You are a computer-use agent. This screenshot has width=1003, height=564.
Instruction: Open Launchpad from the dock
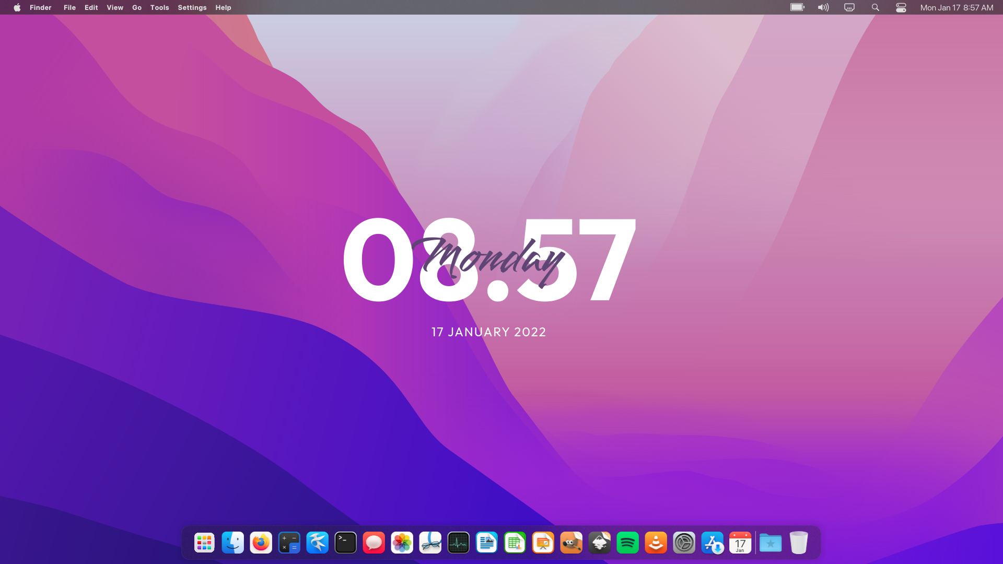tap(204, 543)
